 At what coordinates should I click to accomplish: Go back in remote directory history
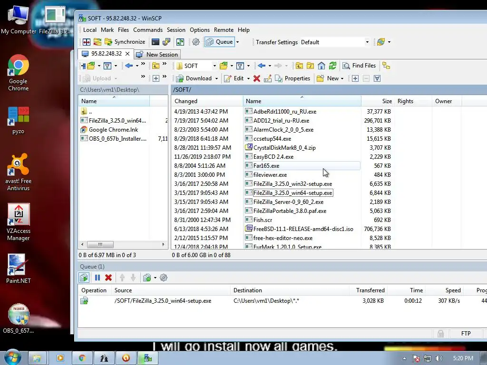click(262, 66)
